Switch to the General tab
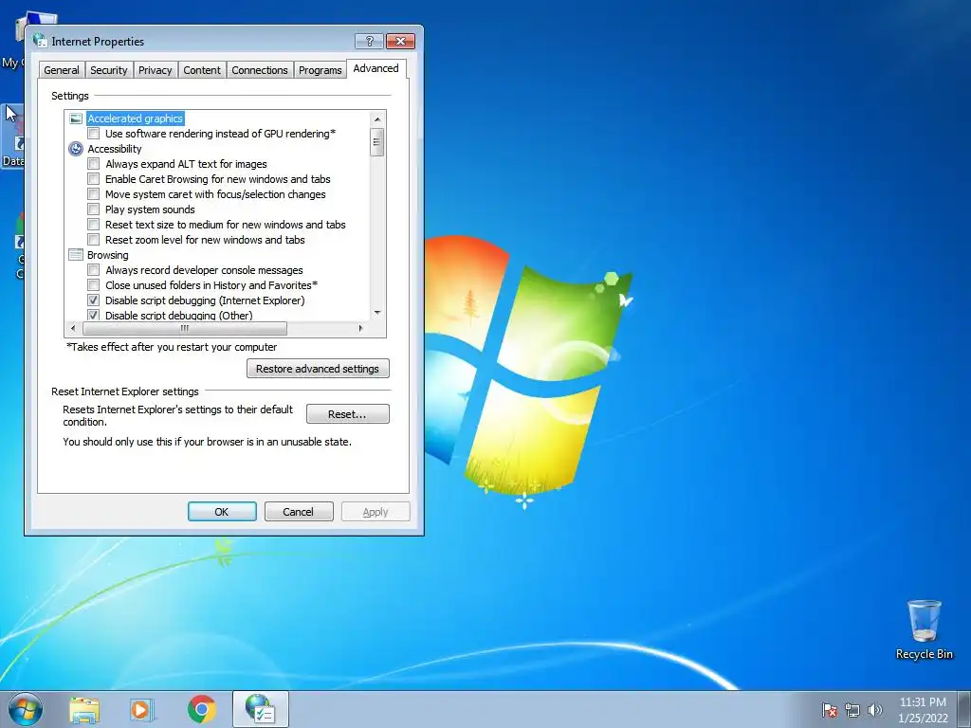This screenshot has height=728, width=971. tap(62, 70)
